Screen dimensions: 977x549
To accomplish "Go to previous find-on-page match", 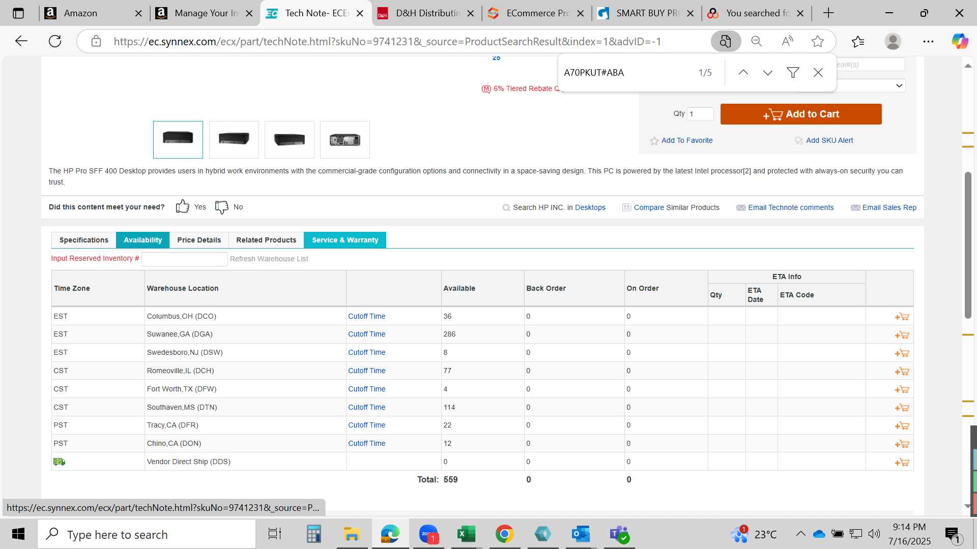I will point(743,73).
